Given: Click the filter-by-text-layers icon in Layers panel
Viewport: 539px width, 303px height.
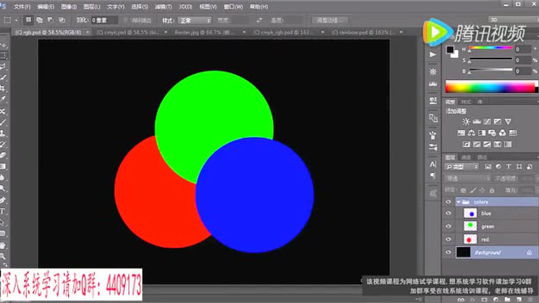Looking at the screenshot, I should coord(509,167).
